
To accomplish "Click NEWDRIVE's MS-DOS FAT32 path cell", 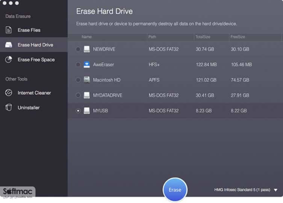I will 164,49.
